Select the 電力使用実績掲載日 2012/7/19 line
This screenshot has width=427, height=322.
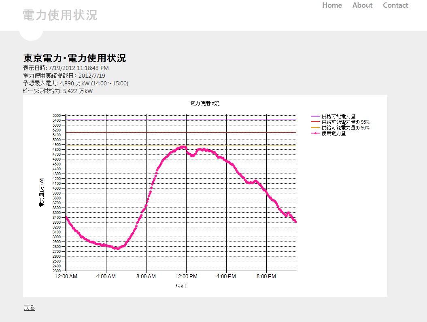click(64, 76)
